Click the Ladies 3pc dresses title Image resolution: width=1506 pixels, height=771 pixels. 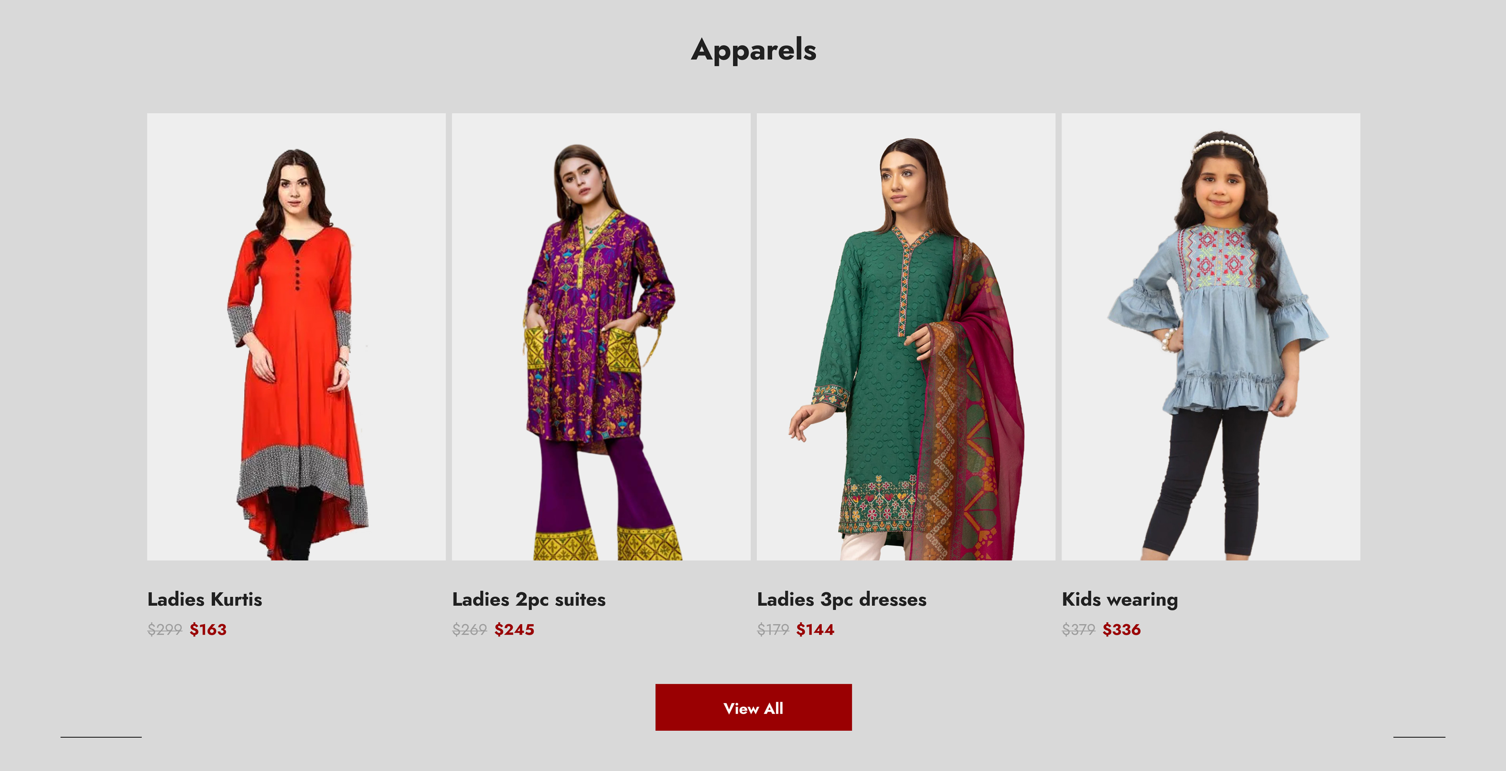841,600
